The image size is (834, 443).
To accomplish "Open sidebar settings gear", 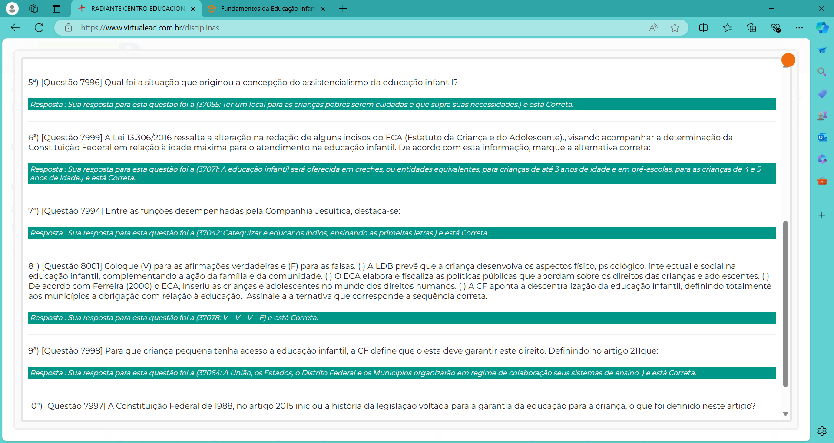I will [822, 431].
